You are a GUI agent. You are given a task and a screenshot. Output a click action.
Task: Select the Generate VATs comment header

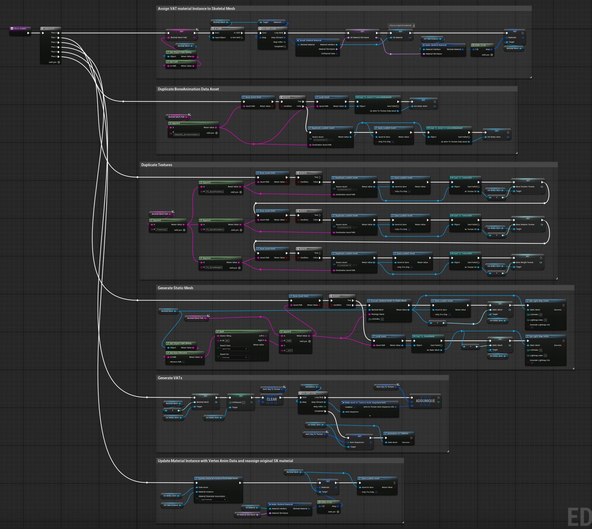tap(171, 378)
